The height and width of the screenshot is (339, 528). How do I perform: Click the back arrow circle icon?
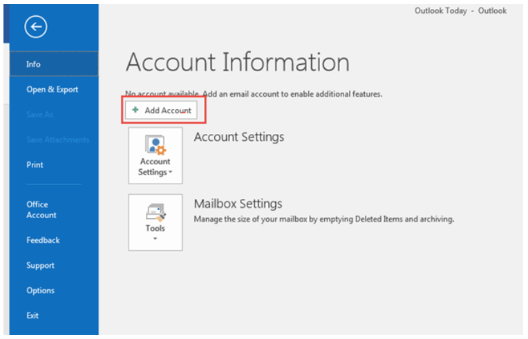point(35,26)
